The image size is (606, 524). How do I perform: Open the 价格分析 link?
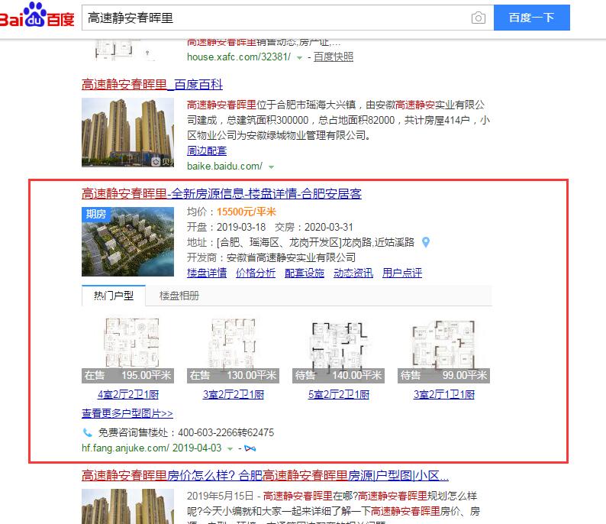tap(256, 273)
